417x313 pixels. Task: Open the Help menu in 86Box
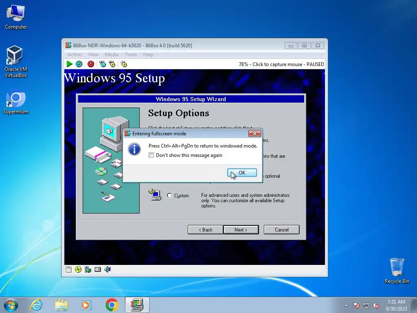click(148, 55)
